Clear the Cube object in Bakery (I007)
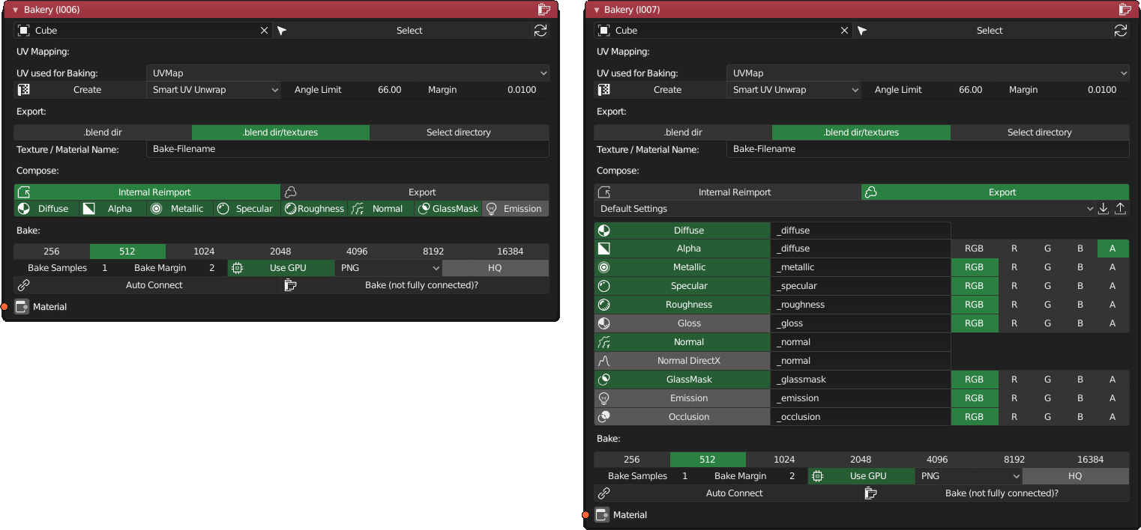Viewport: 1141px width, 530px height. pyautogui.click(x=844, y=31)
